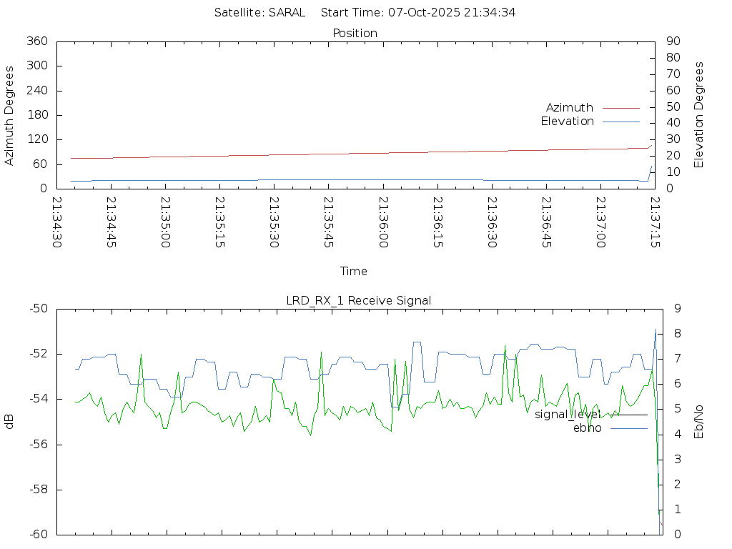
Task: Click the 360 azimuth axis tick value
Action: (37, 41)
